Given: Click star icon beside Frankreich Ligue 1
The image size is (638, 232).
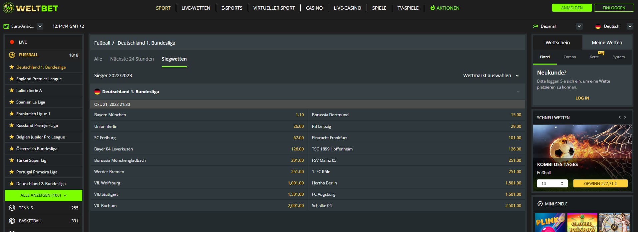Looking at the screenshot, I should [12, 114].
